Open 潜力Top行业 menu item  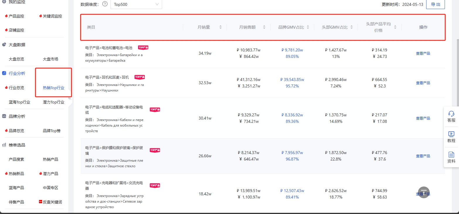[x=54, y=102]
